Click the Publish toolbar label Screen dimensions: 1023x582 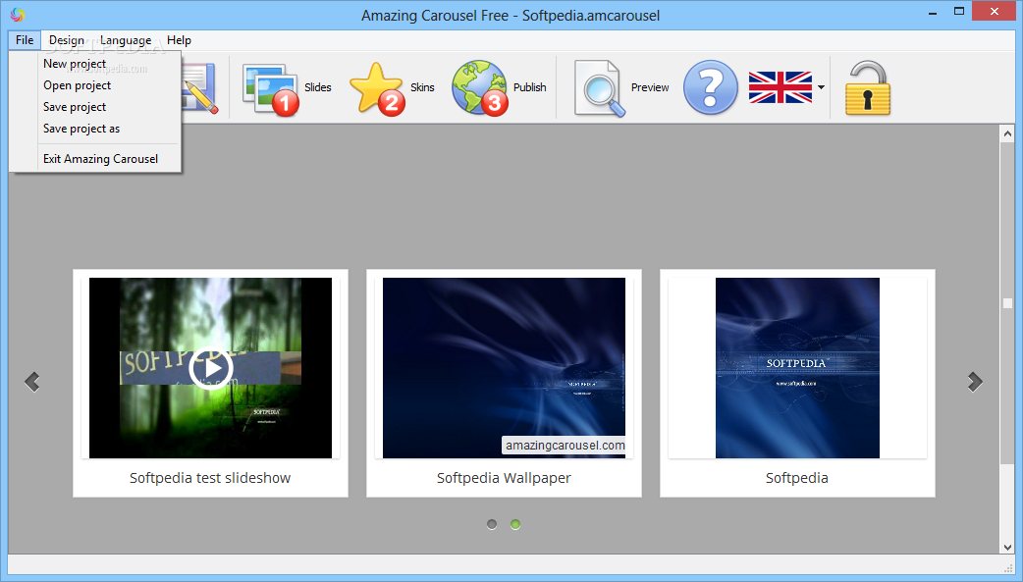[530, 87]
